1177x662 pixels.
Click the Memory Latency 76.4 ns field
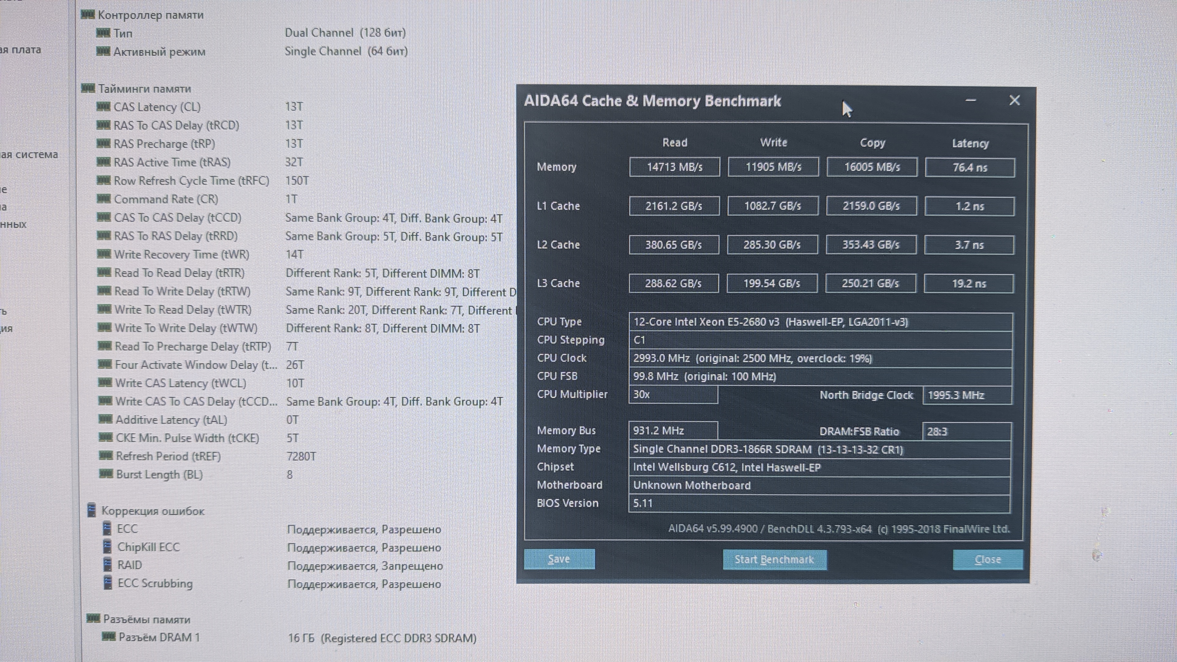pyautogui.click(x=969, y=167)
